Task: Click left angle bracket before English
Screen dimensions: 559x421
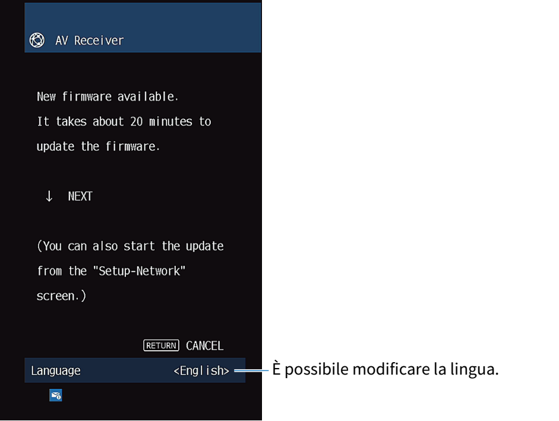Action: click(176, 370)
